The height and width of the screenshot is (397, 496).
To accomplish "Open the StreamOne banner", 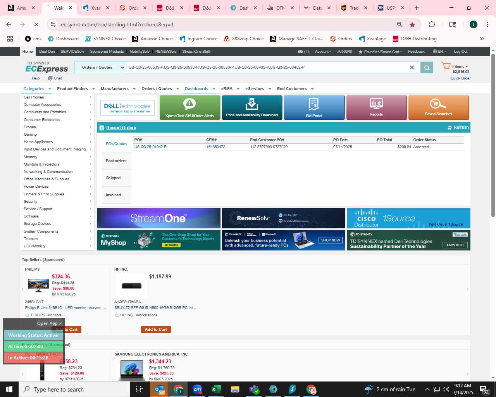I will (159, 218).
